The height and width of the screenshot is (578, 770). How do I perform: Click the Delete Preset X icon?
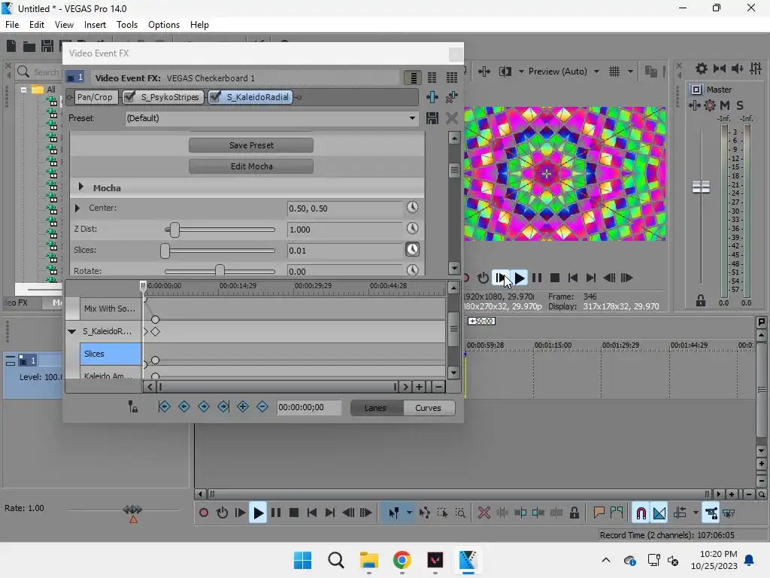pos(452,118)
